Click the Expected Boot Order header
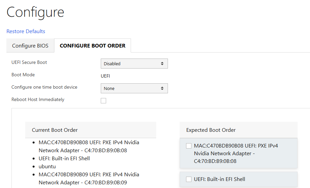This screenshot has height=188, width=310. pyautogui.click(x=211, y=130)
